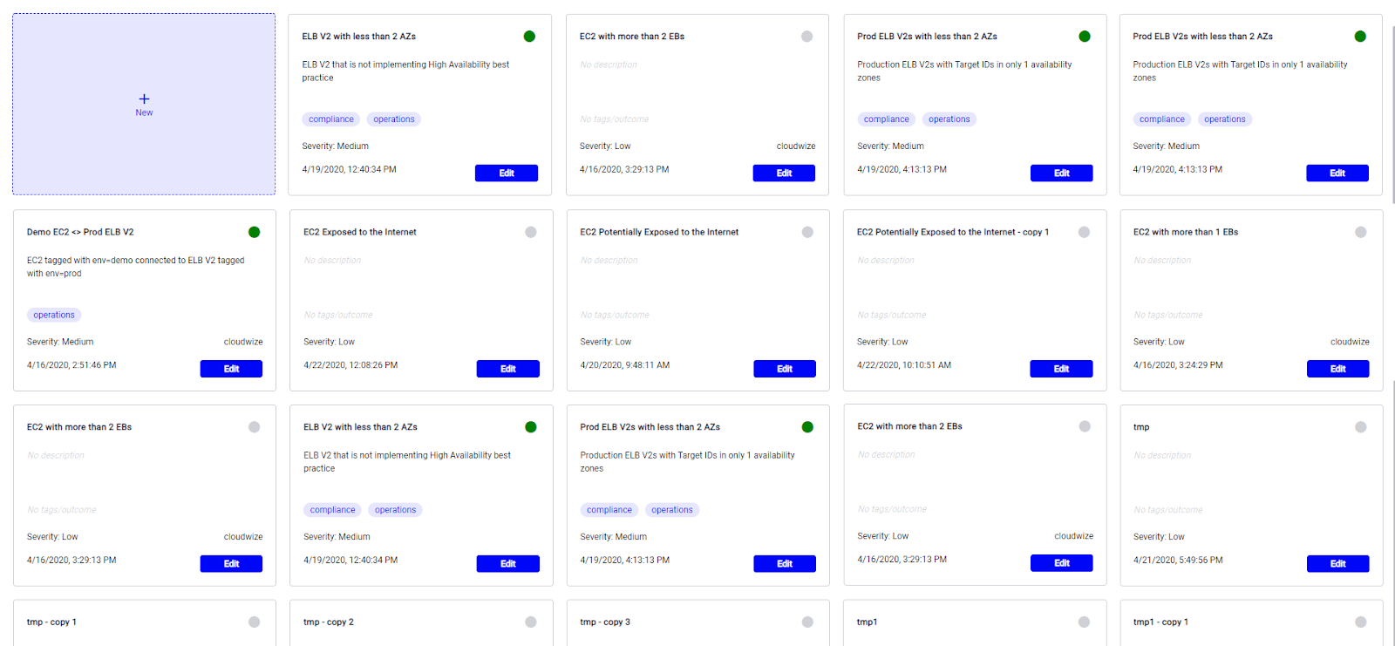Viewport: 1395px width, 646px height.
Task: Click the vertical scrollbar on the right edge
Action: coord(1392,113)
